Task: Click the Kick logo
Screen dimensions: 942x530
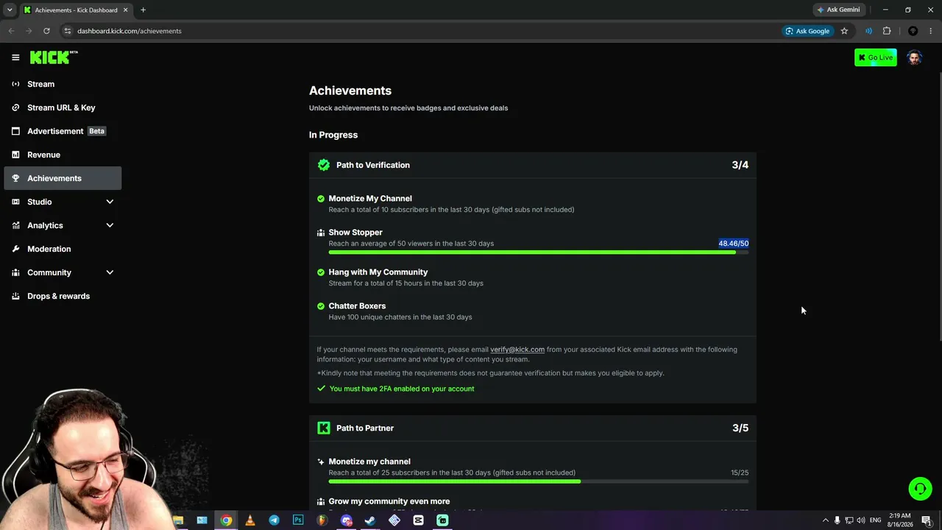Action: (x=54, y=57)
